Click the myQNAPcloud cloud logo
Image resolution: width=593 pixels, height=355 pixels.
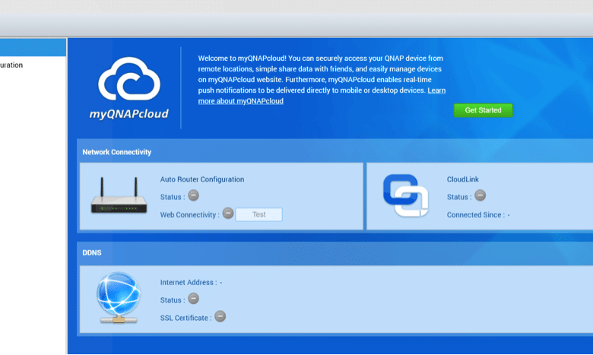click(129, 79)
